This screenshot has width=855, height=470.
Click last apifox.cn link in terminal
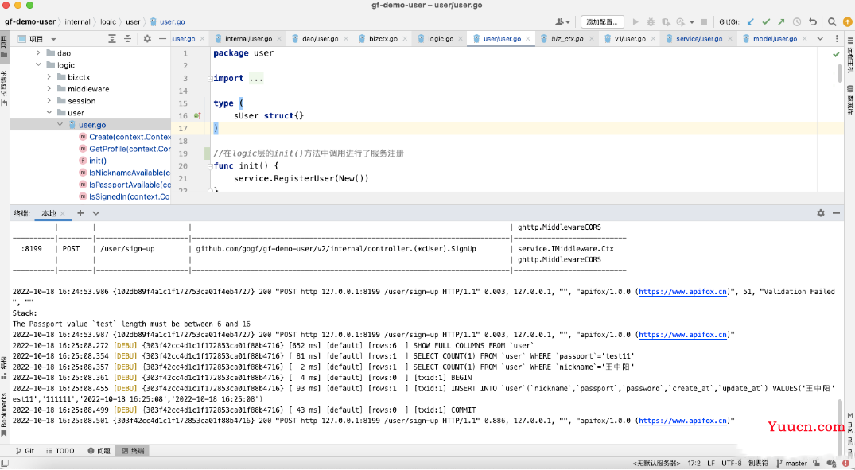[682, 421]
